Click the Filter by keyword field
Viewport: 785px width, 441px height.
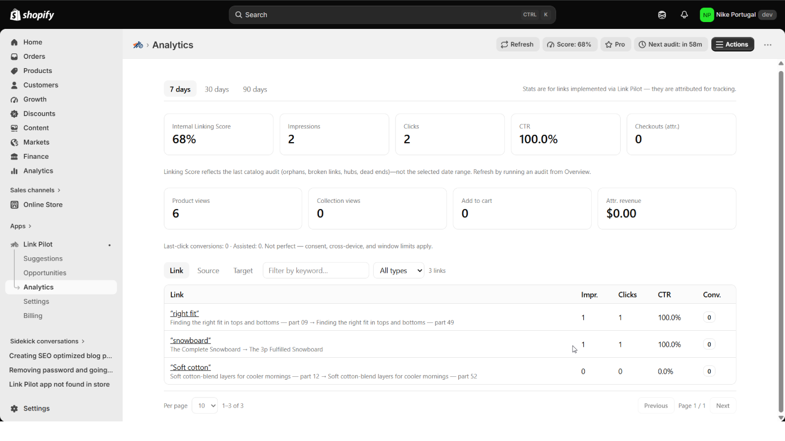click(x=316, y=270)
